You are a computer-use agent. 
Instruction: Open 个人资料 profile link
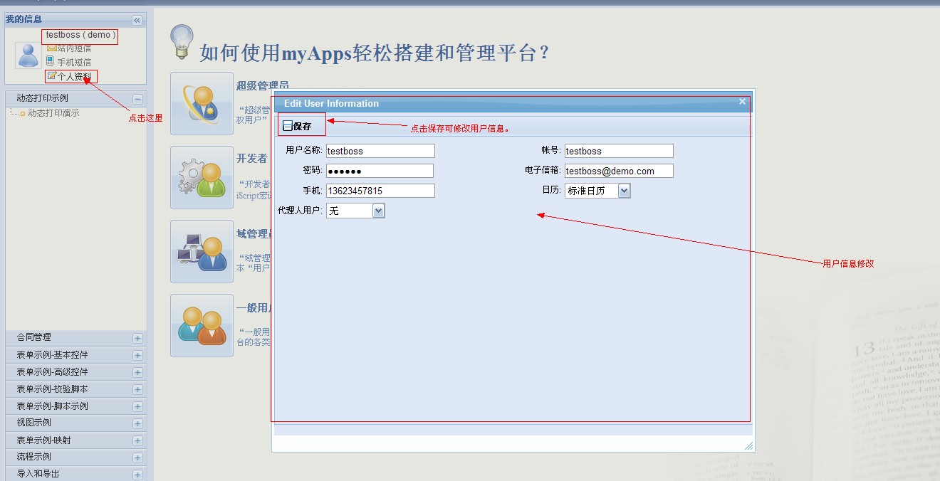(x=74, y=76)
